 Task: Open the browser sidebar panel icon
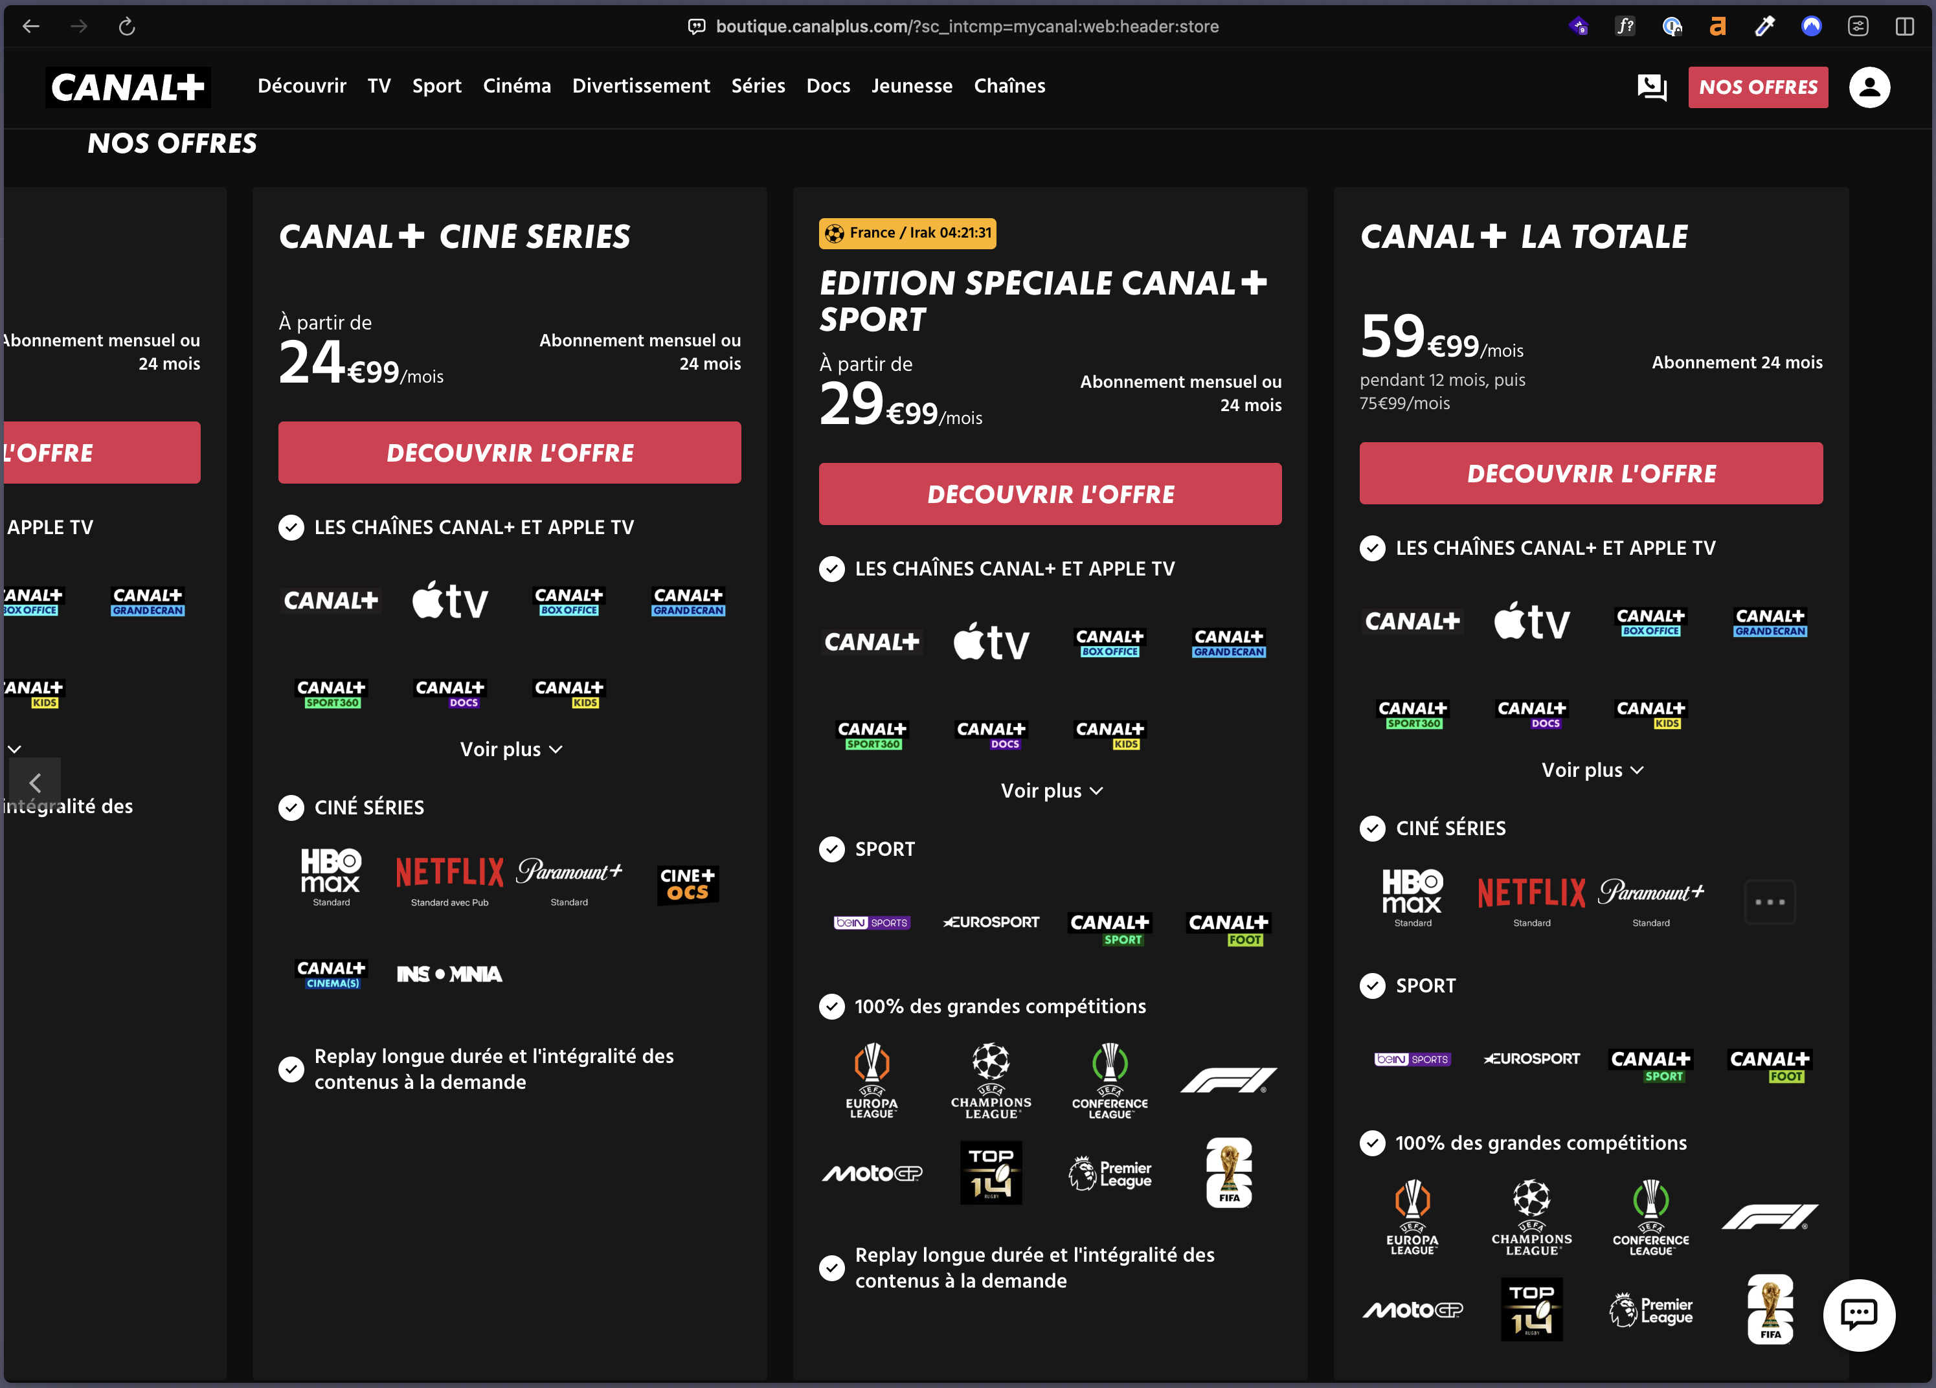pos(1904,27)
